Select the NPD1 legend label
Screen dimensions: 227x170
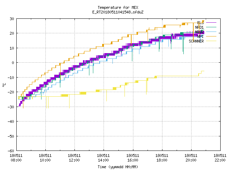pos(199,27)
